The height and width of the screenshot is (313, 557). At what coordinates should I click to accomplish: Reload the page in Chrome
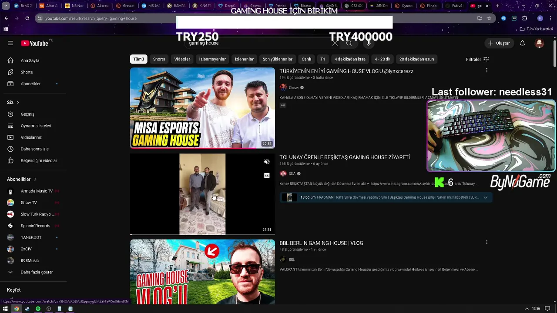click(27, 18)
